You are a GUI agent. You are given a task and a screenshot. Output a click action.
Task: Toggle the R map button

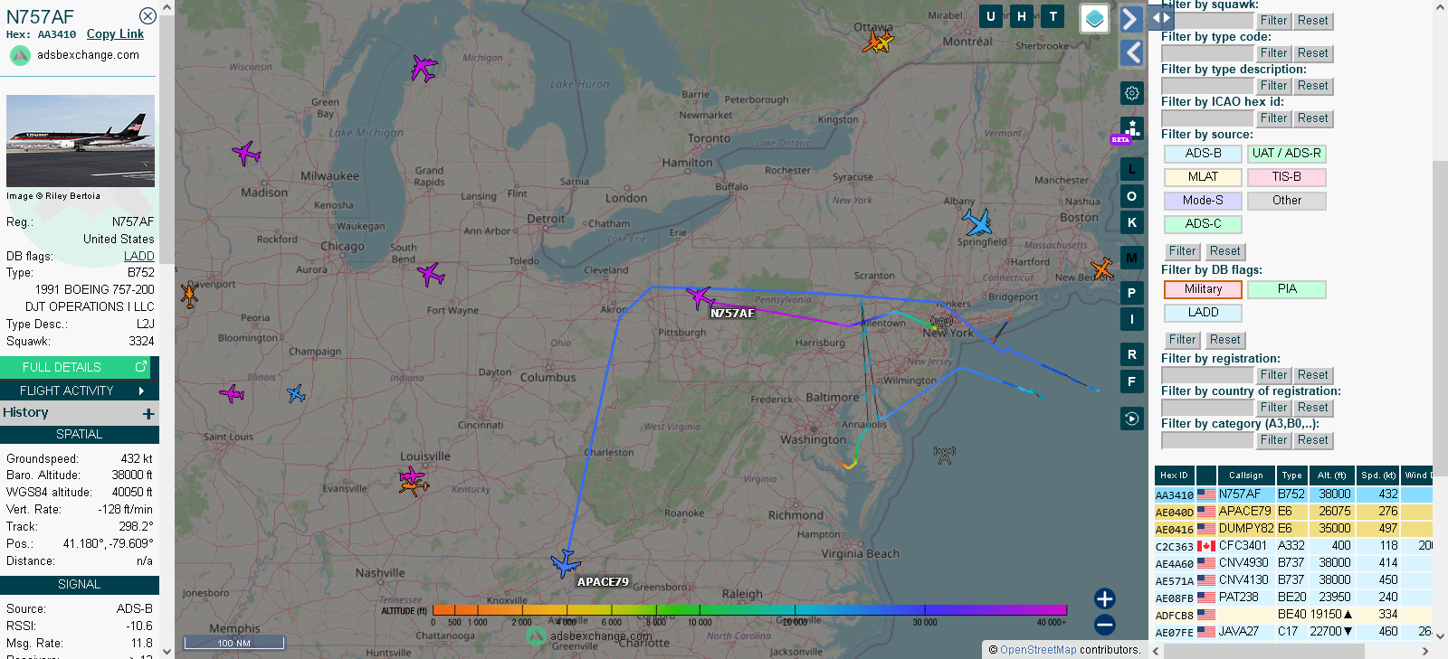(1131, 354)
